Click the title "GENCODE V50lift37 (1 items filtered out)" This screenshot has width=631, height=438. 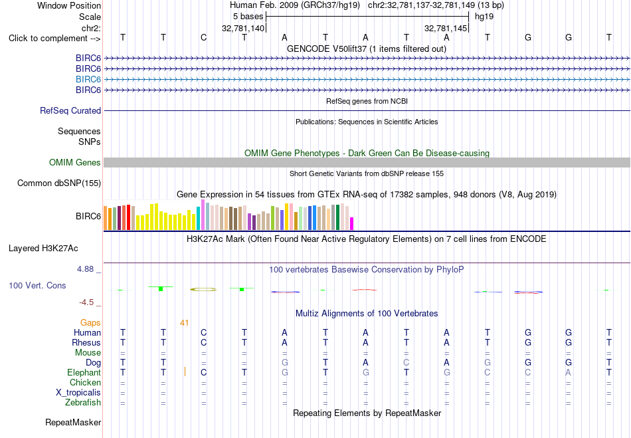click(367, 49)
